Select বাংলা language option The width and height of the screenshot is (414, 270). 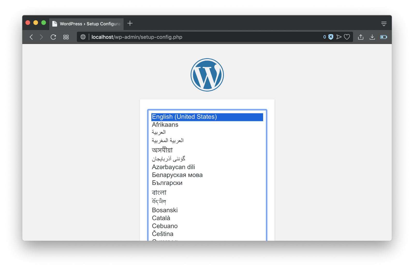click(x=207, y=192)
